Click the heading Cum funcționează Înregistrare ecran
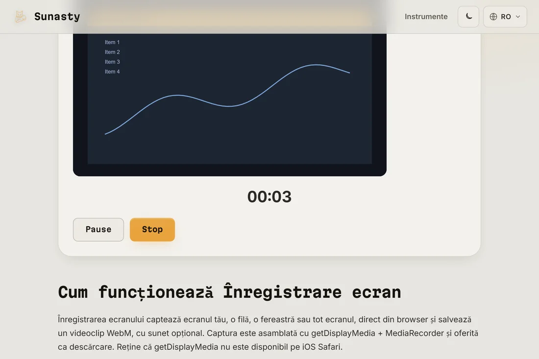Viewport: 539px width, 359px height. point(229,292)
